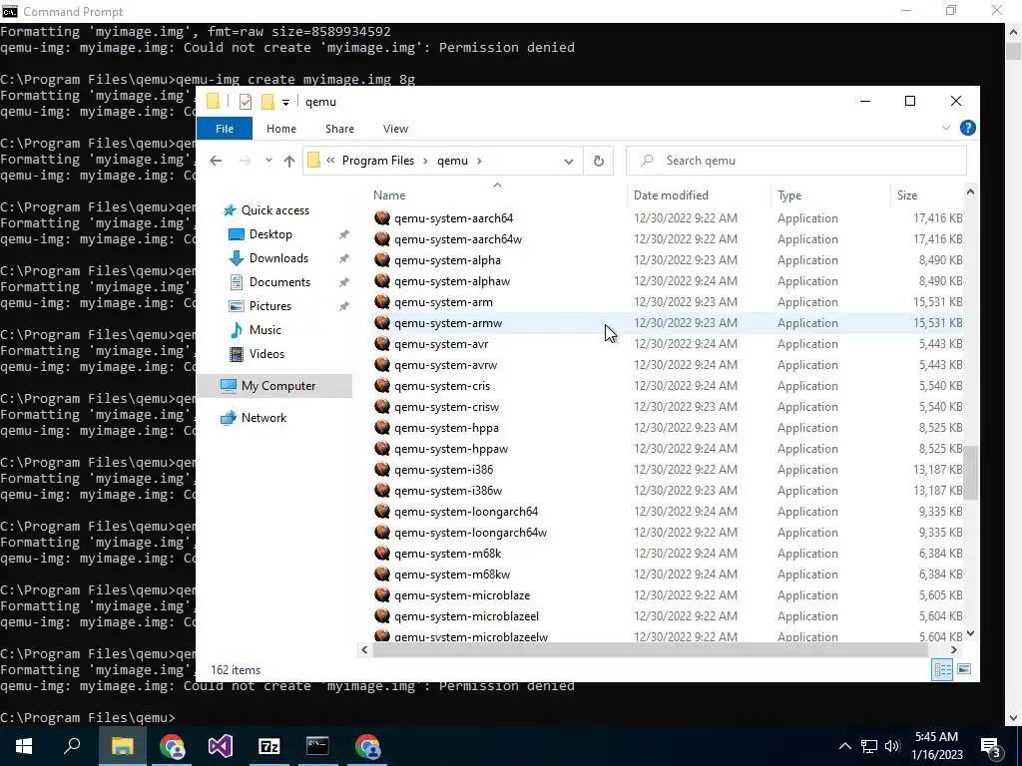Select the qemu-system-cris file icon
Image resolution: width=1022 pixels, height=766 pixels.
click(382, 386)
